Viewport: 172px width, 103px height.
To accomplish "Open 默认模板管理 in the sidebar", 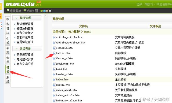I will 25,24.
